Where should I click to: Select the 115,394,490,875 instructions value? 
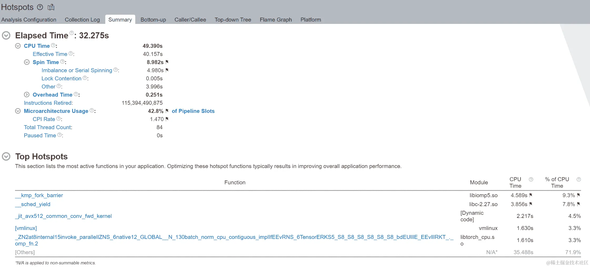(142, 103)
